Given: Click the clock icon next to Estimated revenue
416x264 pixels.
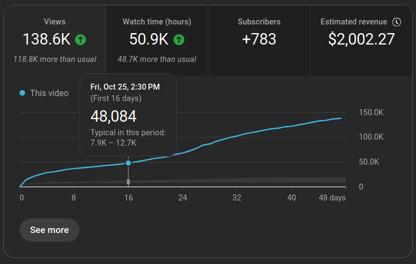Looking at the screenshot, I should coord(396,22).
